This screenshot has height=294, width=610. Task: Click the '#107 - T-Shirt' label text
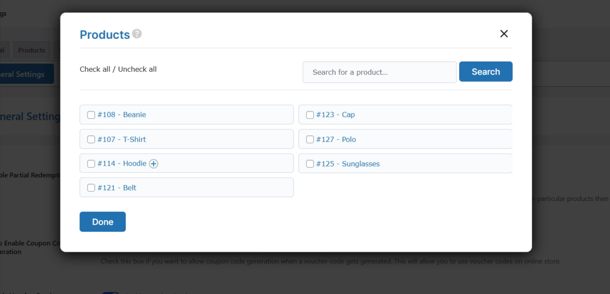pyautogui.click(x=121, y=140)
